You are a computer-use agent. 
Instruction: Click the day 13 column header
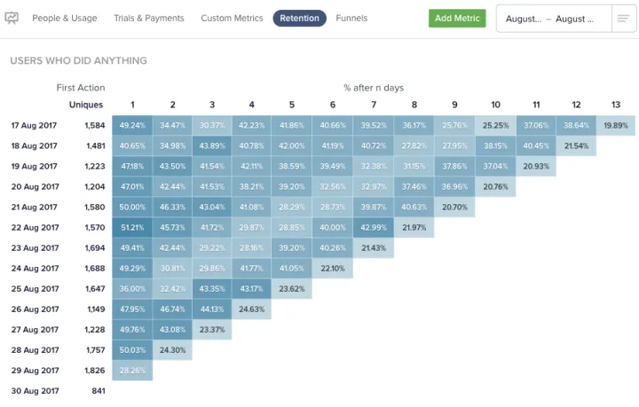click(616, 105)
